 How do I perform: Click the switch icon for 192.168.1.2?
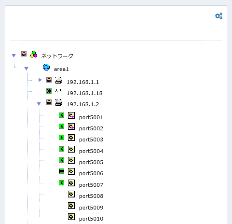pyautogui.click(x=59, y=102)
